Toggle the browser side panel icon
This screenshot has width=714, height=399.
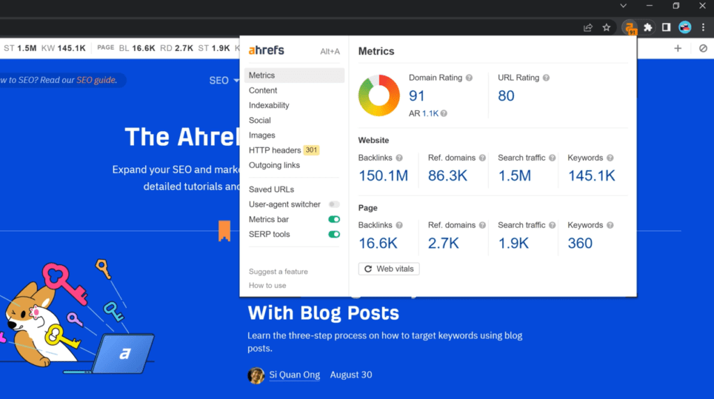coord(666,28)
